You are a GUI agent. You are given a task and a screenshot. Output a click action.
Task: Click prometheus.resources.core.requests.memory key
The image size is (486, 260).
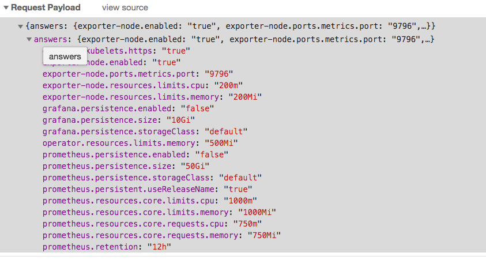140,235
